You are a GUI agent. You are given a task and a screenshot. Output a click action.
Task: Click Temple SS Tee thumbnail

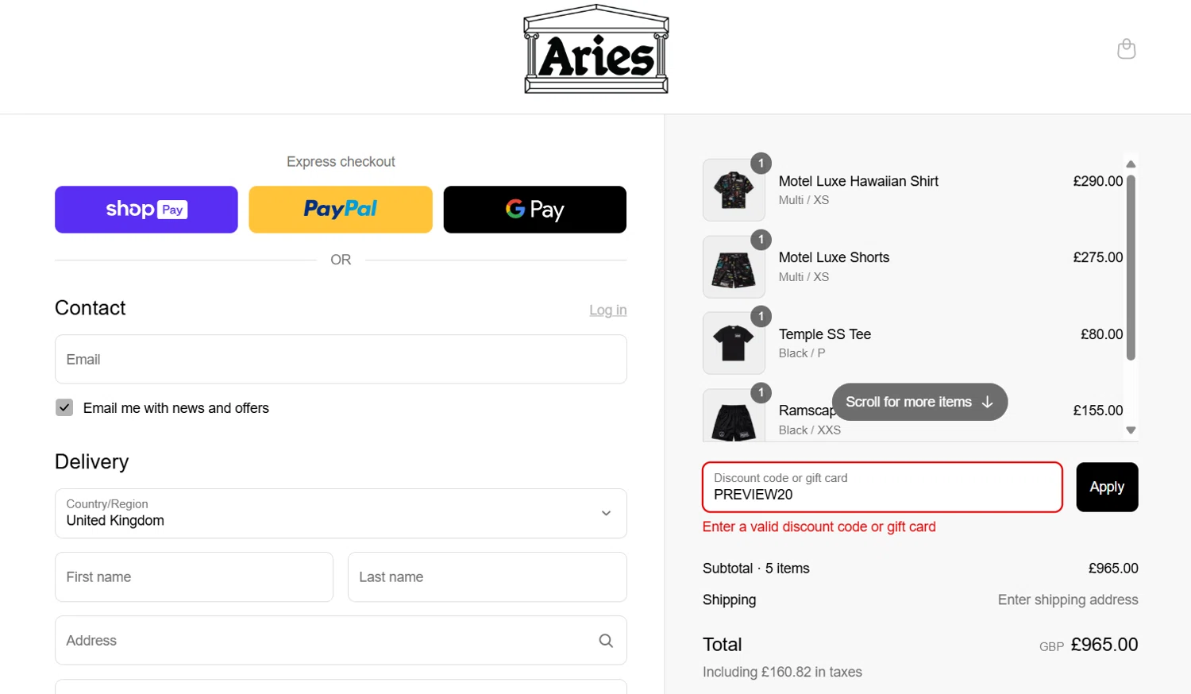point(734,343)
